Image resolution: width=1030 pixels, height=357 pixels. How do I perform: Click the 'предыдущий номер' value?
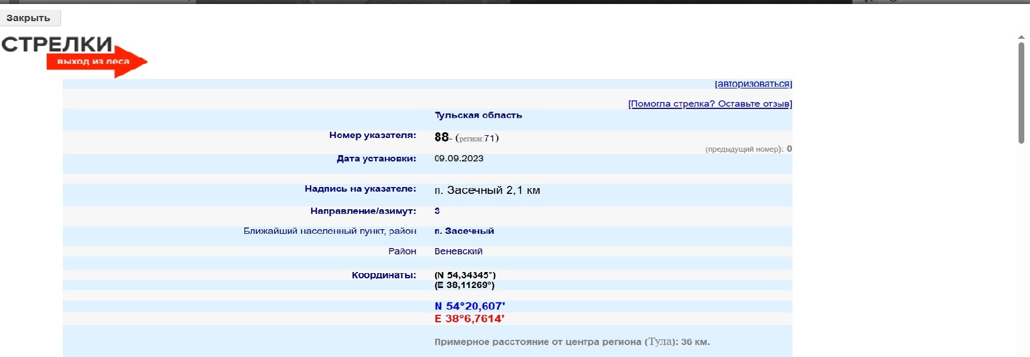point(789,149)
